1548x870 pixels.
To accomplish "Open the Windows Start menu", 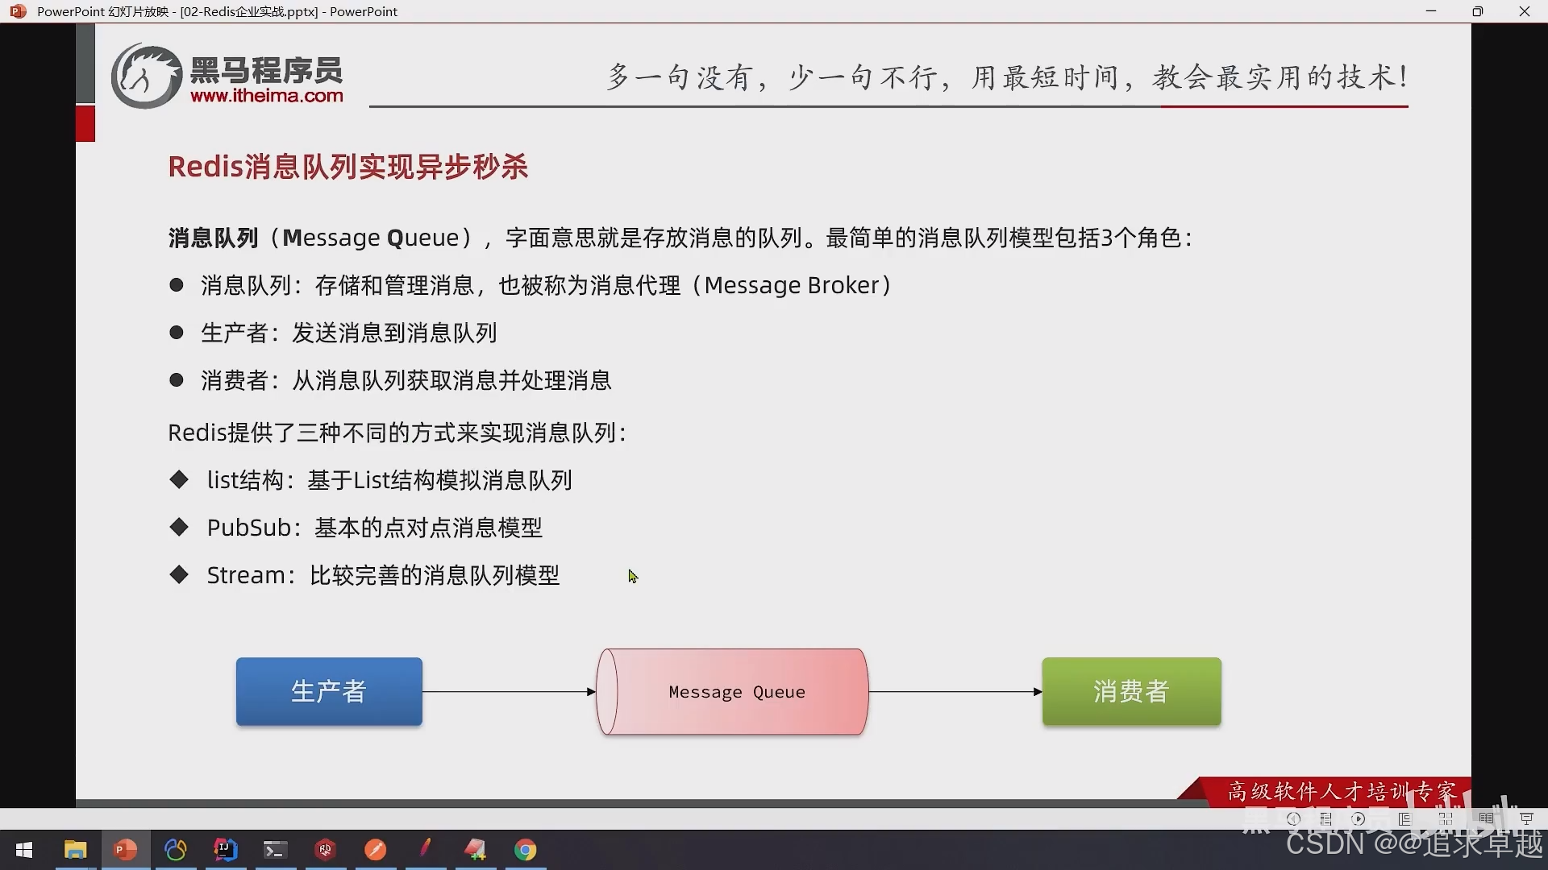I will [x=24, y=850].
